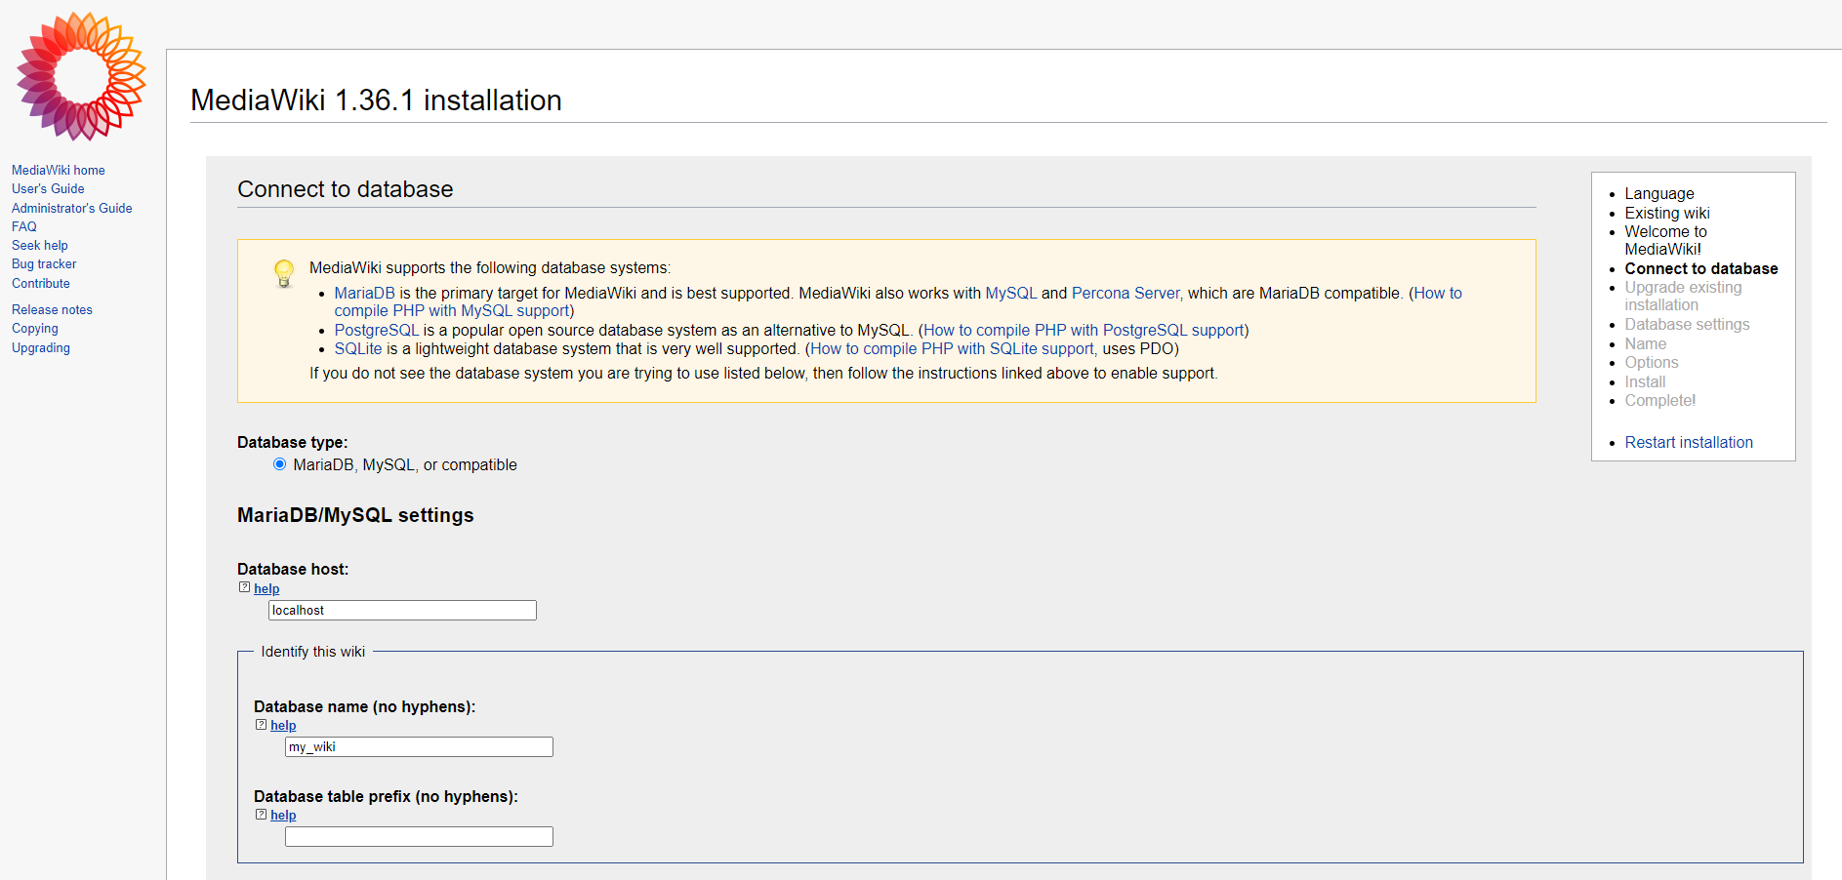1842x880 pixels.
Task: Open the FAQ sidebar entry
Action: 23,226
